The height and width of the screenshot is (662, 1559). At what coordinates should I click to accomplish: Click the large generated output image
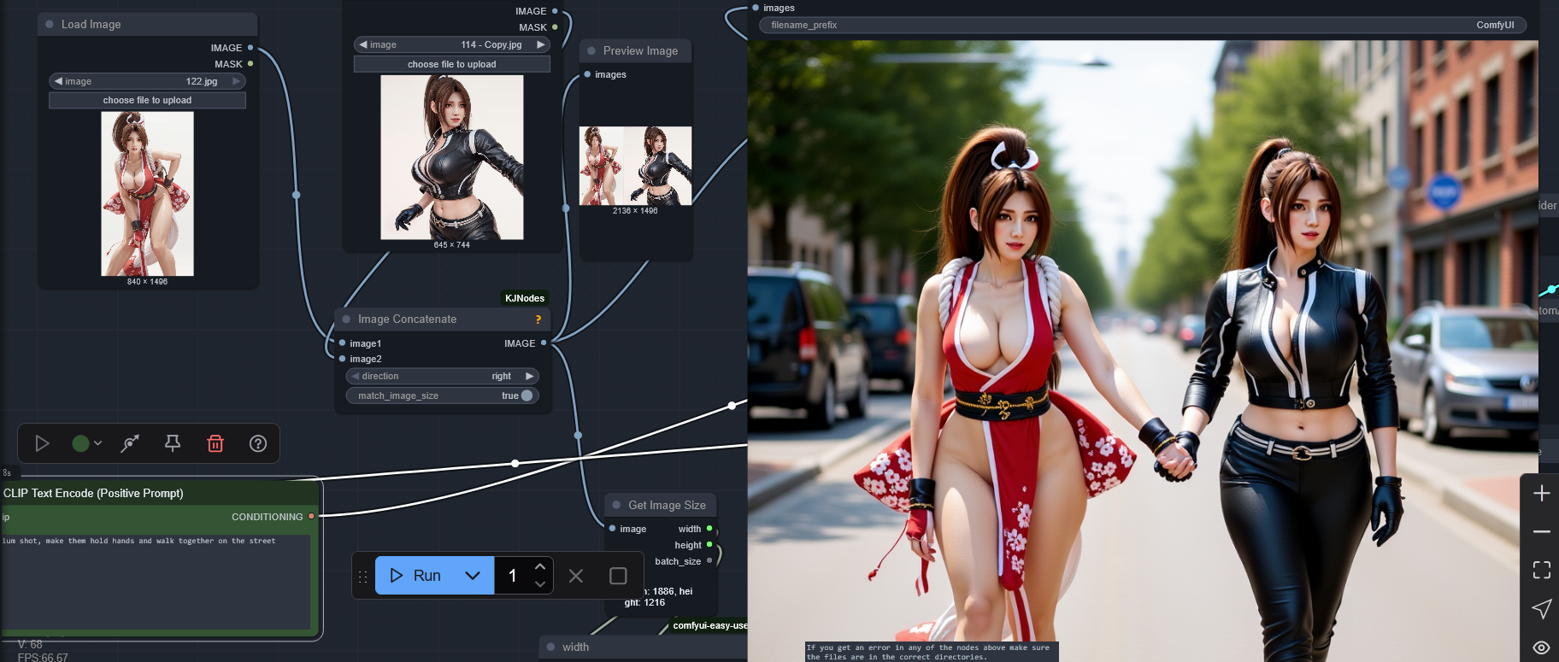point(1143,351)
